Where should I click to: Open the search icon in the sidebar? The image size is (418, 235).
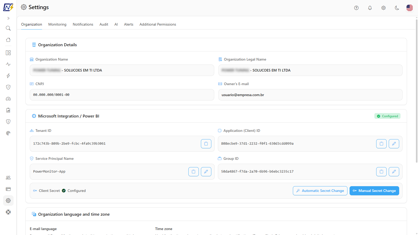[x=8, y=28]
